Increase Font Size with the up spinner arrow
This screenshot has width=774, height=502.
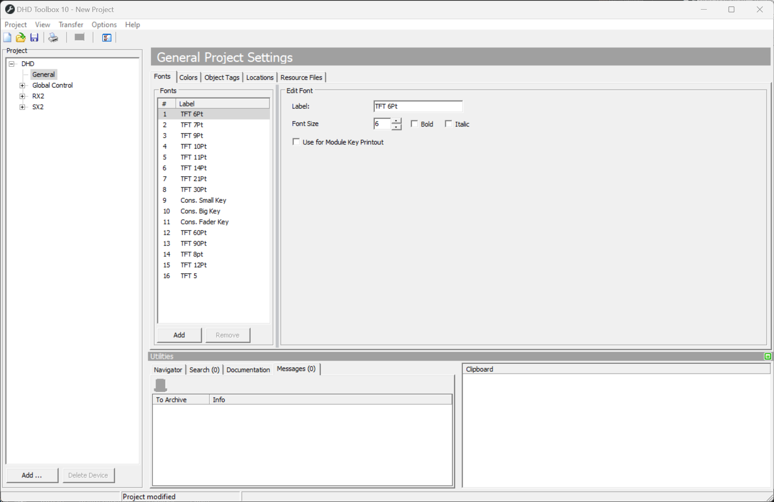tap(396, 121)
